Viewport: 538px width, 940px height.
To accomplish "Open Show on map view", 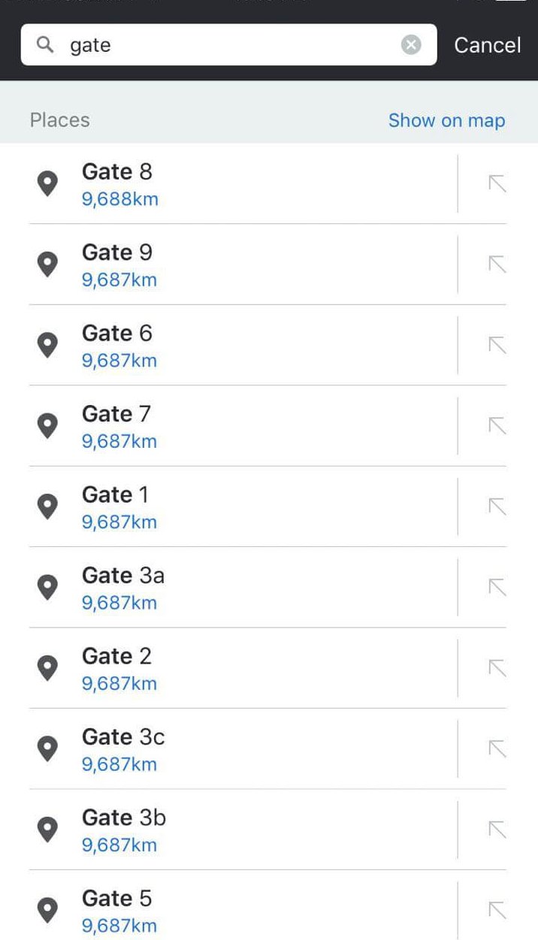I will point(447,120).
